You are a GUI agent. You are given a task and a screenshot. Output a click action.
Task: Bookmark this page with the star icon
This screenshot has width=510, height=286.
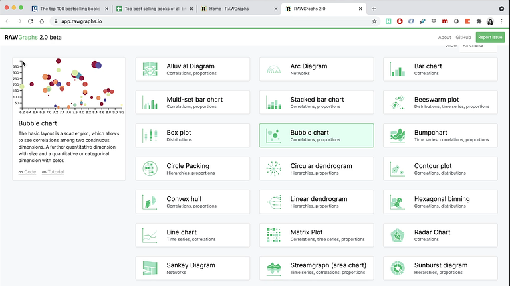[374, 21]
